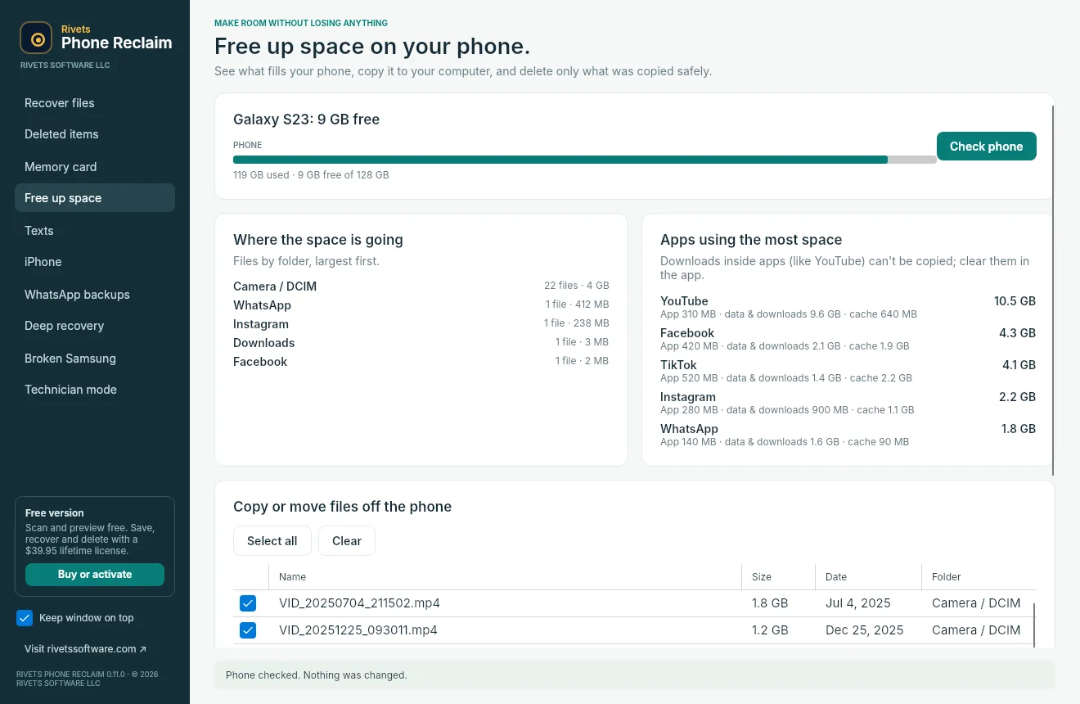Click the Rivets Phone Reclaim logo icon
This screenshot has height=704, width=1080.
tap(36, 38)
